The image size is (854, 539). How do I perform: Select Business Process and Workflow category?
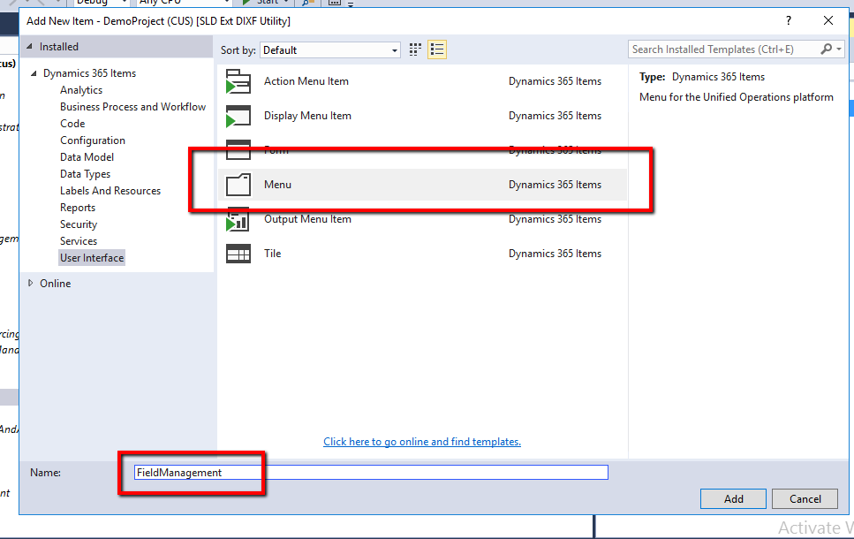[132, 107]
